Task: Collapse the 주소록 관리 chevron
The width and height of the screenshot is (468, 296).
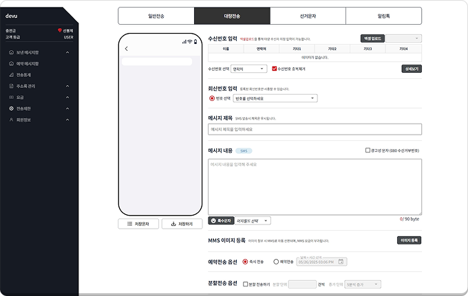Action: pos(67,86)
